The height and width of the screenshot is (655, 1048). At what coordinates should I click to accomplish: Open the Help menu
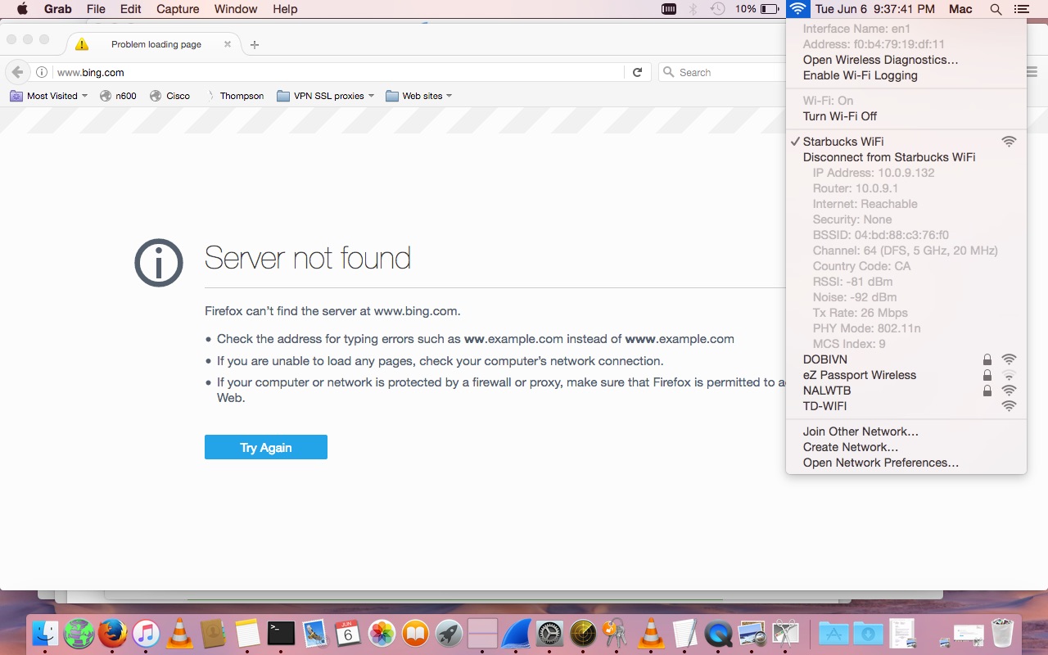coord(285,9)
